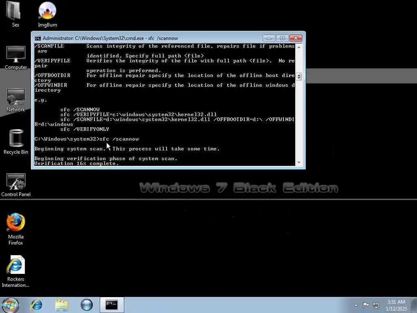The width and height of the screenshot is (417, 313).
Task: Click 'Beginning system scan.' message line
Action: click(127, 149)
